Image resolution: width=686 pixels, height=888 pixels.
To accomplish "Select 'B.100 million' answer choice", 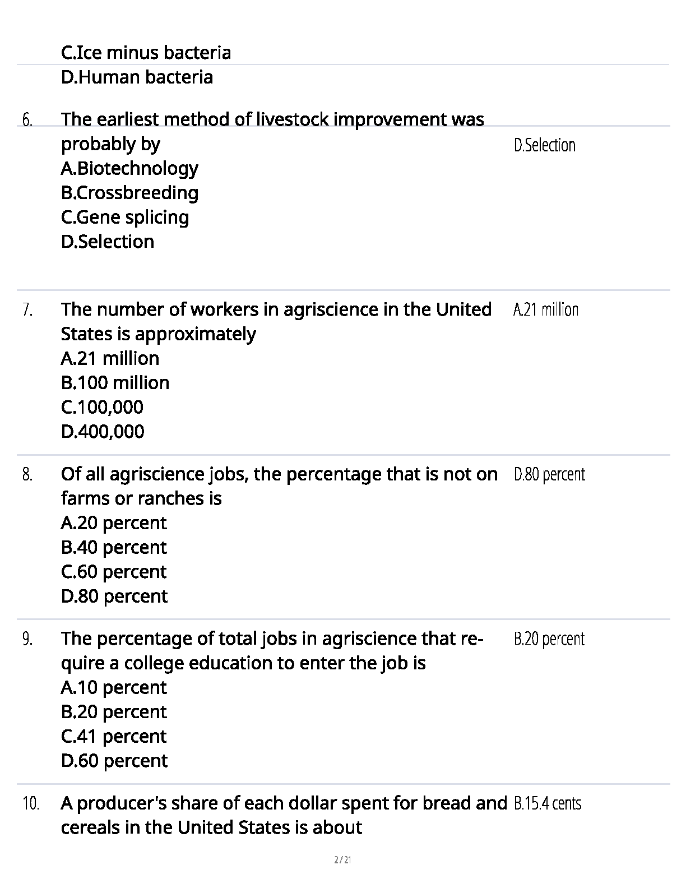I will pos(115,383).
